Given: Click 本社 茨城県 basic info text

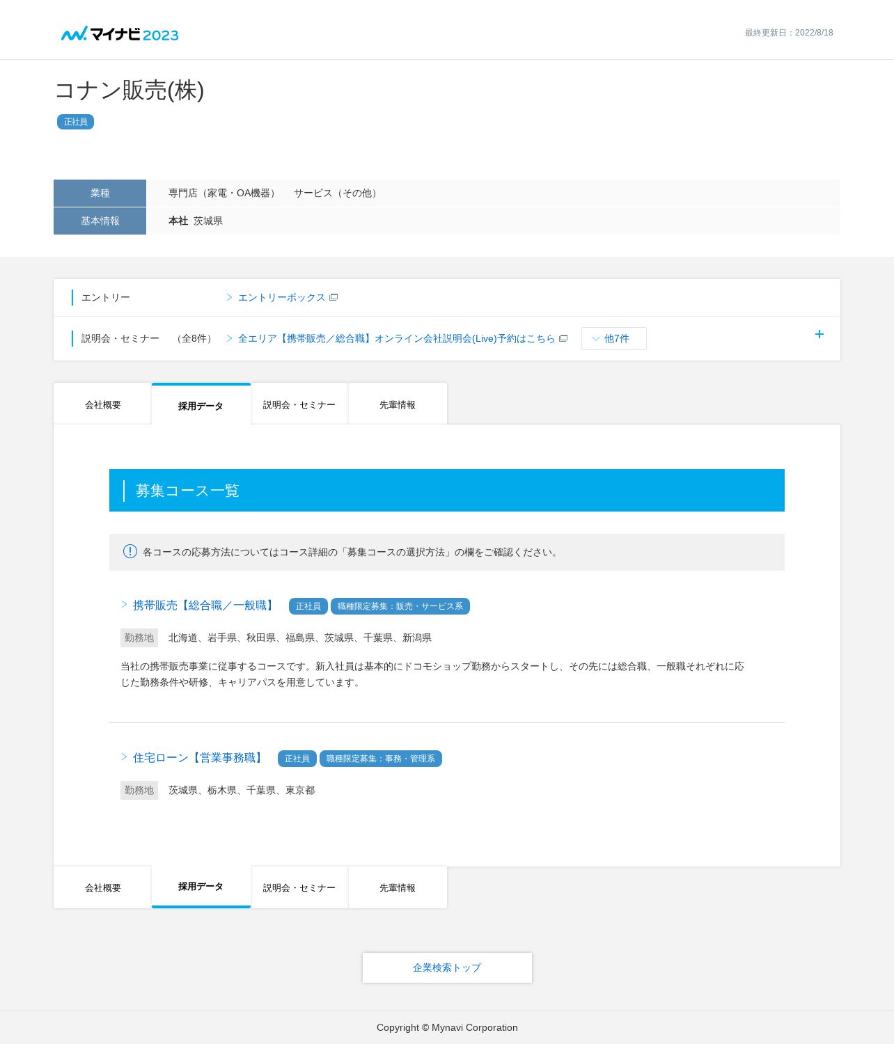Looking at the screenshot, I should [196, 221].
